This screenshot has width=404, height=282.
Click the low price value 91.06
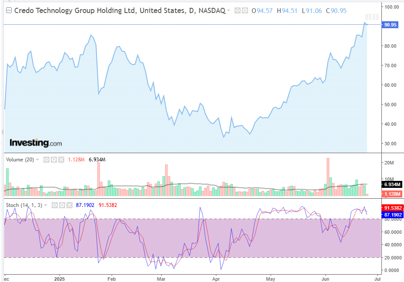(314, 11)
